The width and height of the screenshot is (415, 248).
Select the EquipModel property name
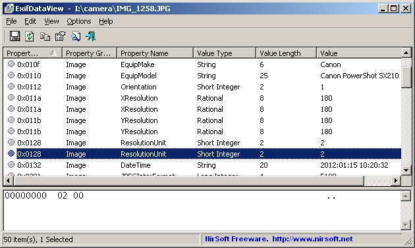[x=138, y=76]
